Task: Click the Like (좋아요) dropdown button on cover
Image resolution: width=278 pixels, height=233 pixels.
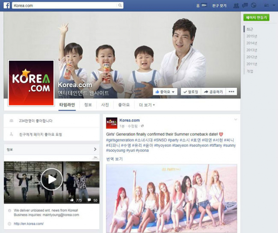Action: [x=165, y=92]
